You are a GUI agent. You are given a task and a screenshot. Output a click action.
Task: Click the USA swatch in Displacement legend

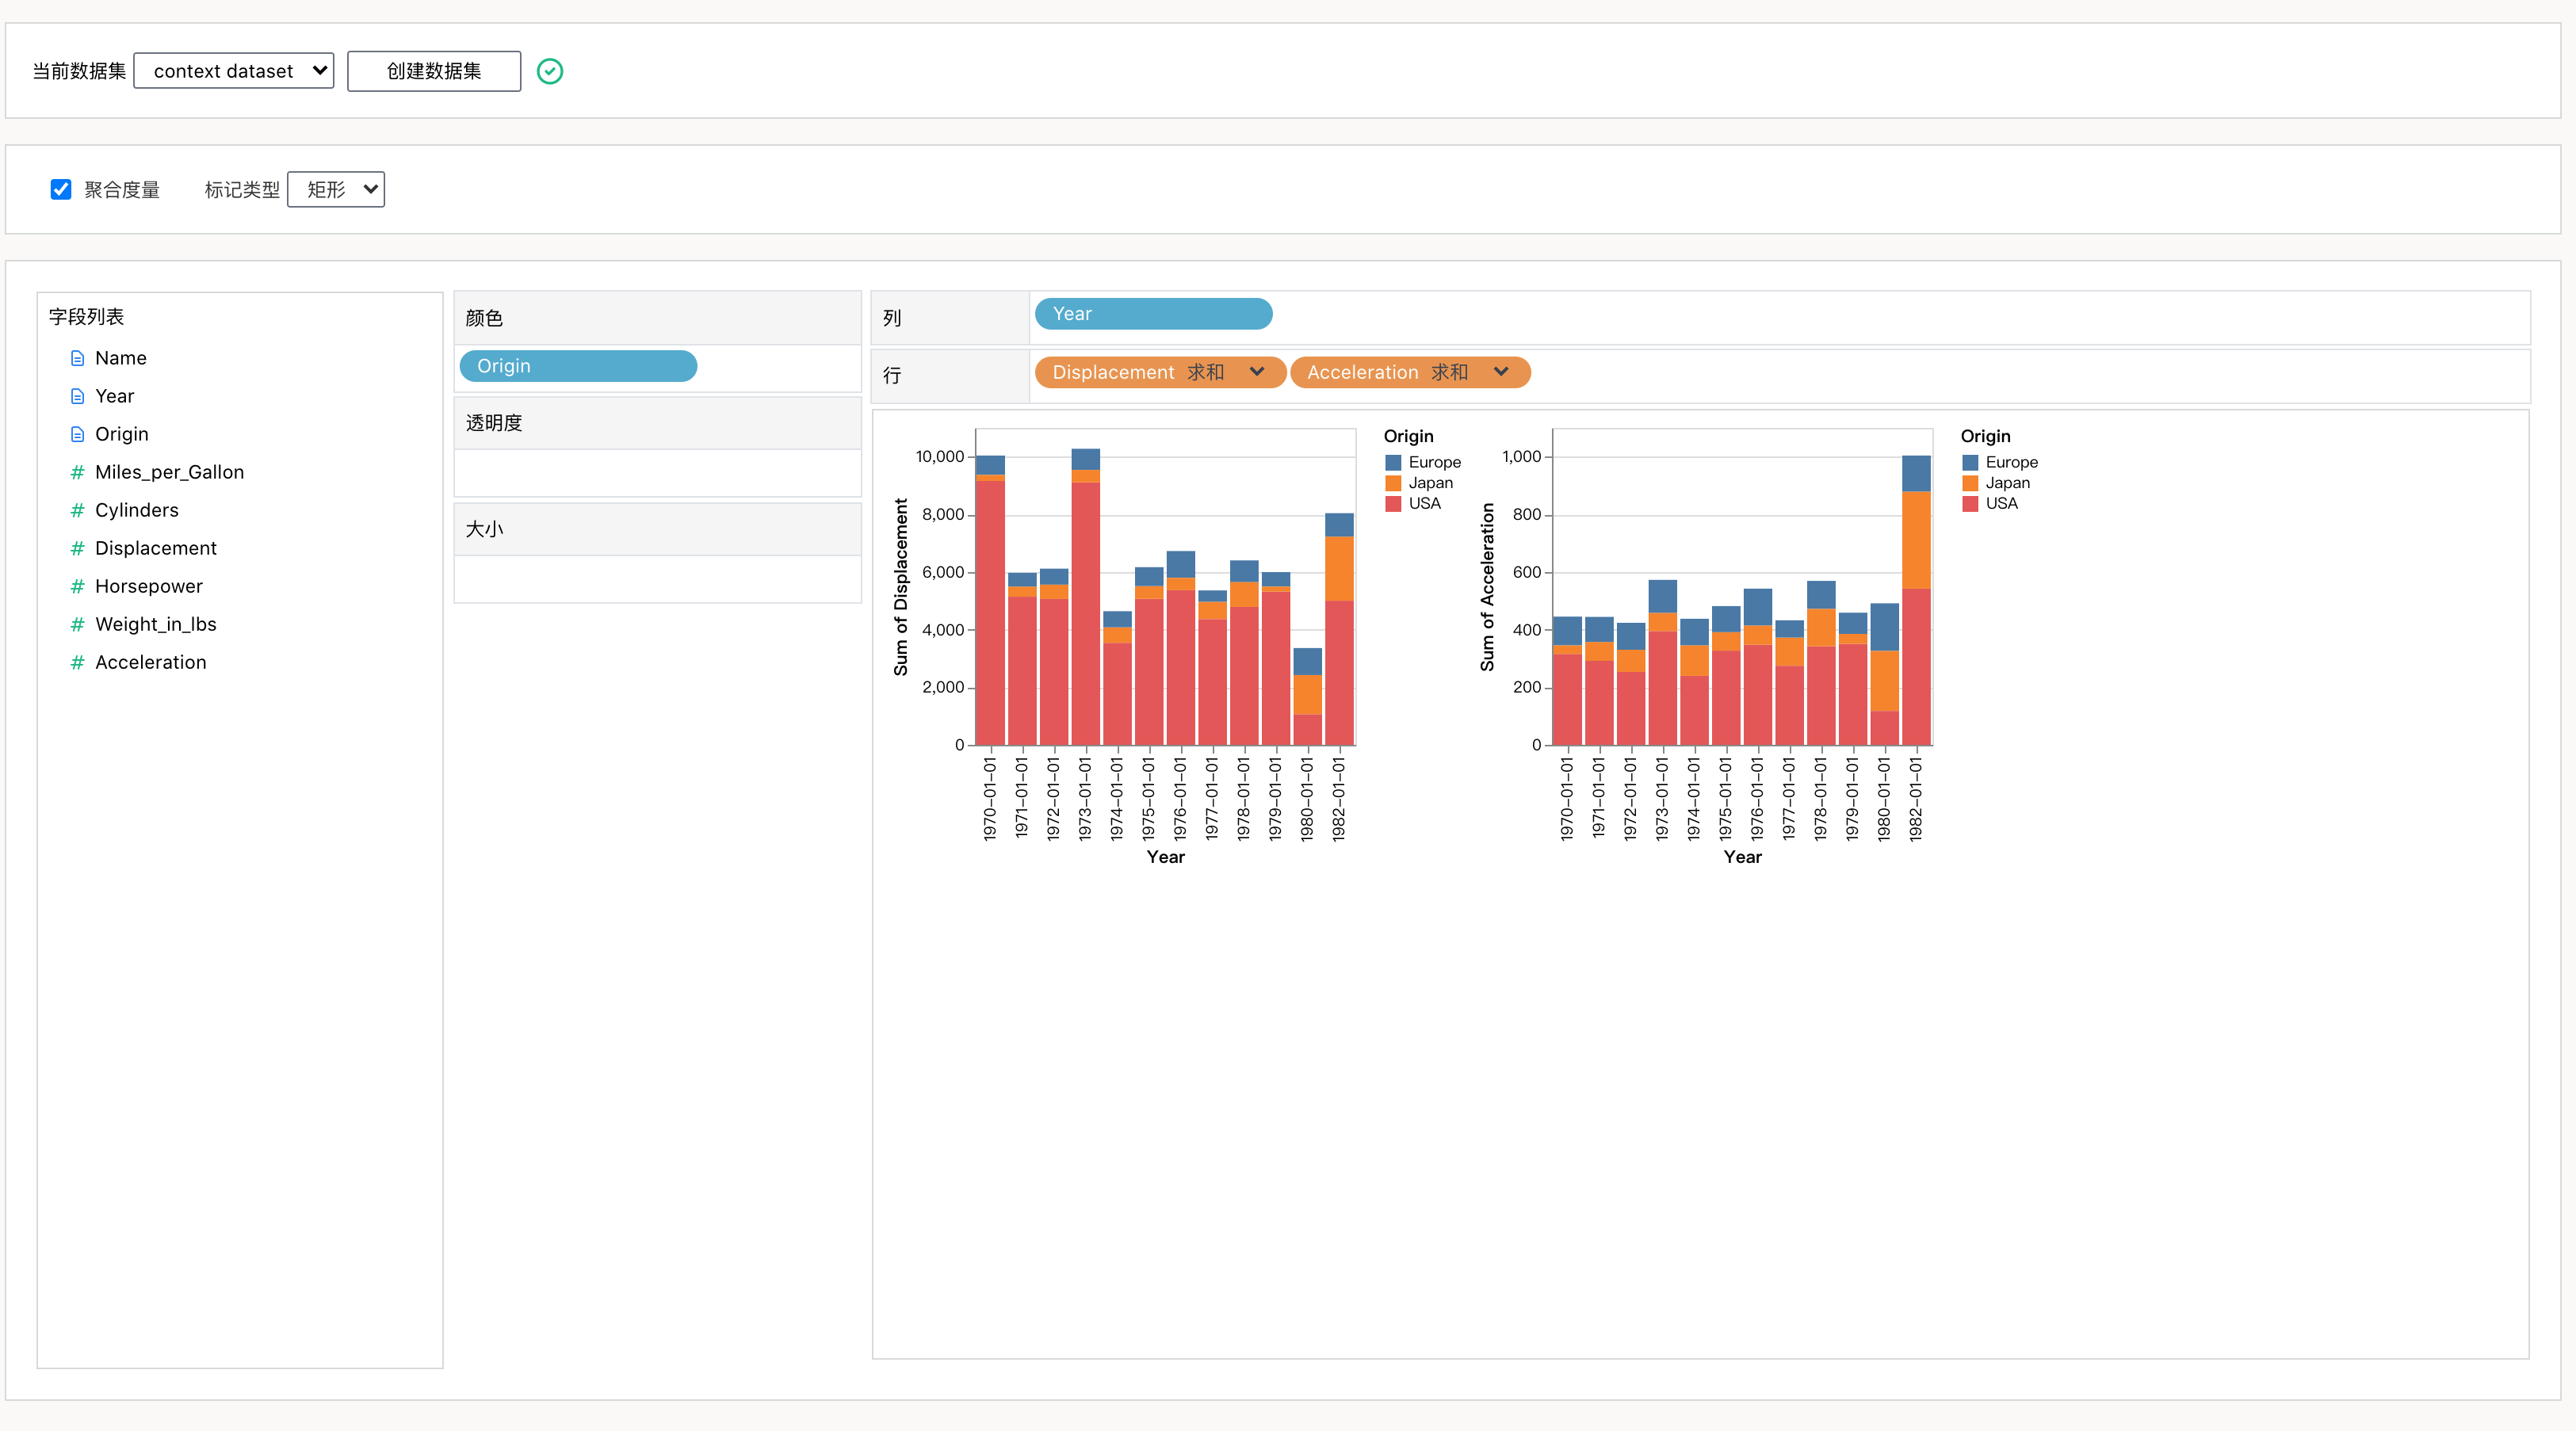[x=1393, y=504]
